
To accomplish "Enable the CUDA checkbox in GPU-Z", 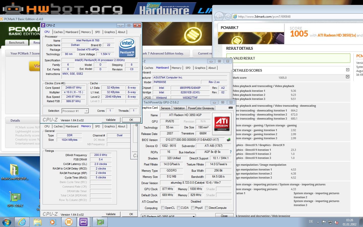I will pos(178,208).
